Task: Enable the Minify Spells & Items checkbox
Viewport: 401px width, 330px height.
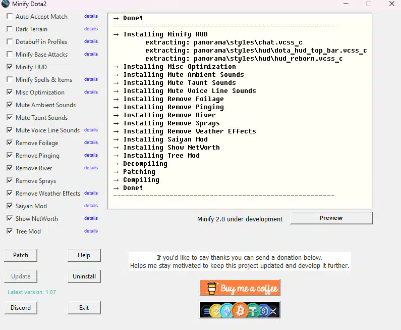Action: pyautogui.click(x=10, y=79)
